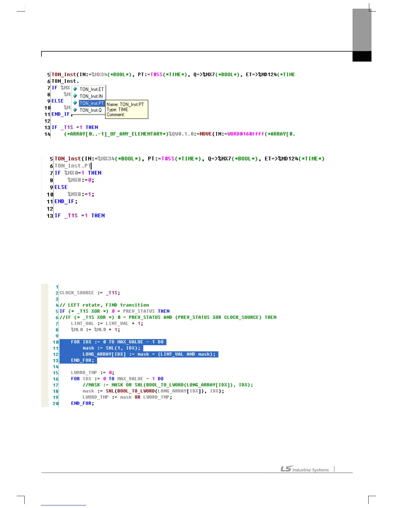The width and height of the screenshot is (393, 508).
Task: Click line number 10 in bottom editor gutter
Action: (56, 342)
